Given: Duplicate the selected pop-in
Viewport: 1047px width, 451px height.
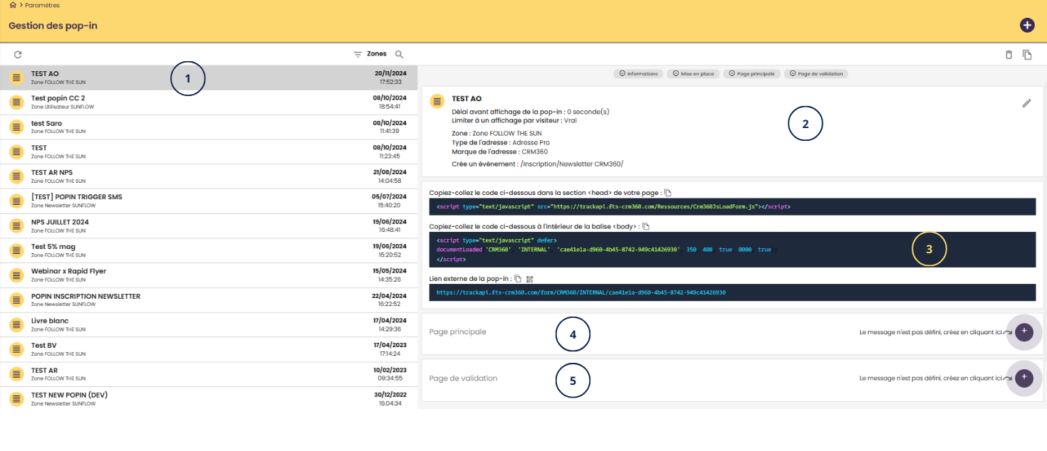Looking at the screenshot, I should click(1027, 55).
